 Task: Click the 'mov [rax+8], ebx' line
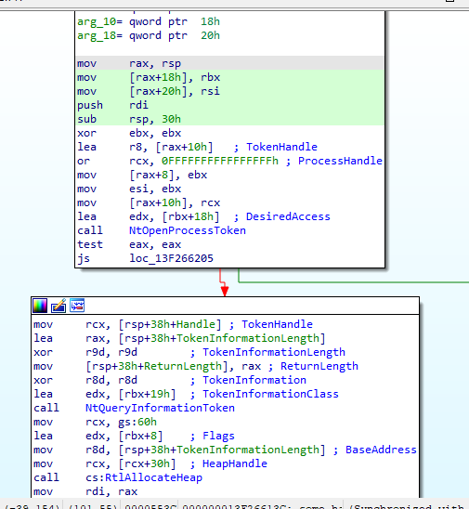(x=142, y=175)
